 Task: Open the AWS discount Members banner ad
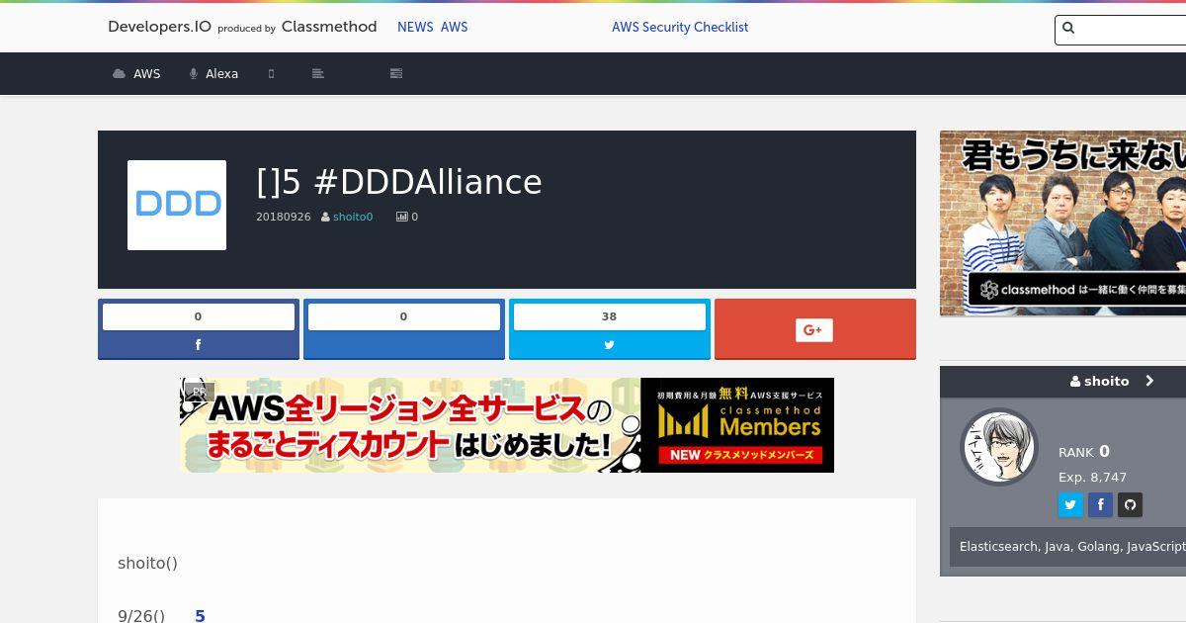tap(507, 425)
